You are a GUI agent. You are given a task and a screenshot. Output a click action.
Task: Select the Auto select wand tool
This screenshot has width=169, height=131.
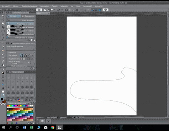(3, 35)
